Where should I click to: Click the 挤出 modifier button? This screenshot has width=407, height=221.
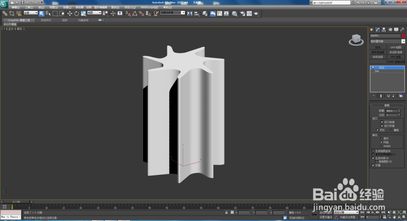tap(378, 48)
